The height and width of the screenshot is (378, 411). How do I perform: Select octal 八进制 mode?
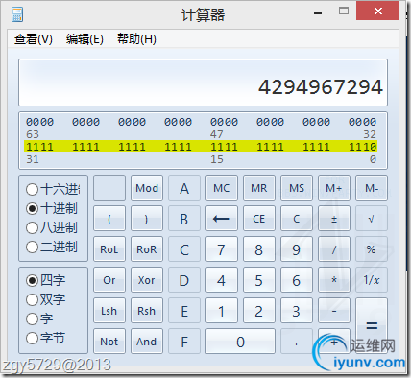tap(52, 227)
